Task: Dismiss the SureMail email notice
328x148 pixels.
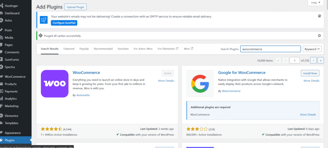Action: [319, 16]
